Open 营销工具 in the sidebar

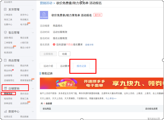coord(24,99)
